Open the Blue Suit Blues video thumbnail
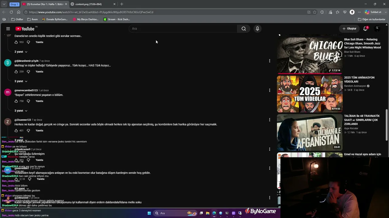389x218 pixels. pyautogui.click(x=310, y=55)
